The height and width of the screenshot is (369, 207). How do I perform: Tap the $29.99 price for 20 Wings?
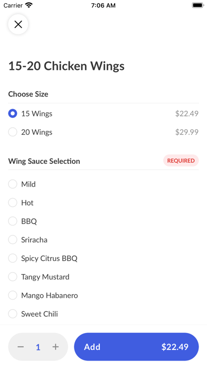tap(187, 132)
